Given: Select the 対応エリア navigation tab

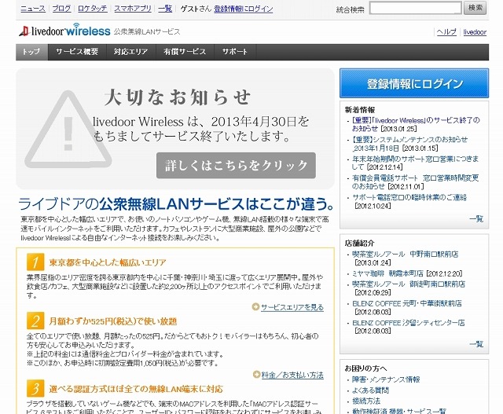Looking at the screenshot, I should coord(131,52).
